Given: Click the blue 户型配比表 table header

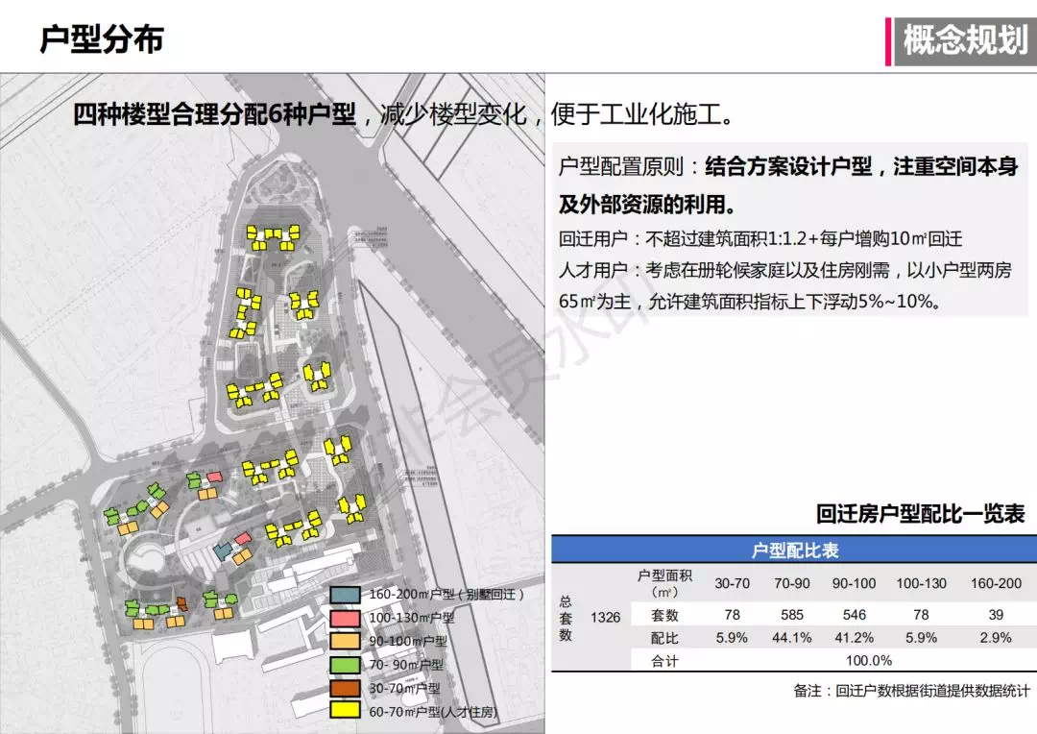Looking at the screenshot, I should tap(794, 550).
